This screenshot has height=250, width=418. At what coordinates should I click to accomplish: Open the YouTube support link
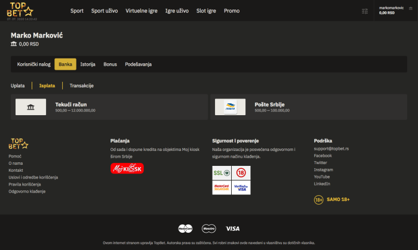(322, 177)
